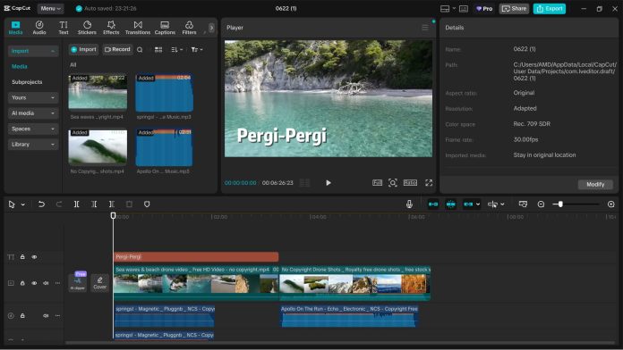The height and width of the screenshot is (350, 623).
Task: Click the delete-right trim tool
Action: pos(112,204)
